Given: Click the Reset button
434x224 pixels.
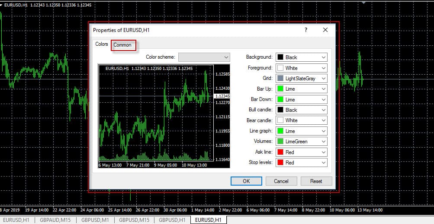Looking at the screenshot, I should (x=316, y=181).
